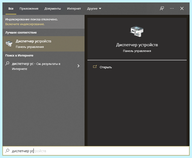The width and height of the screenshot is (192, 158).
Task: Expand web result with chevron arrow
Action: tap(78, 66)
